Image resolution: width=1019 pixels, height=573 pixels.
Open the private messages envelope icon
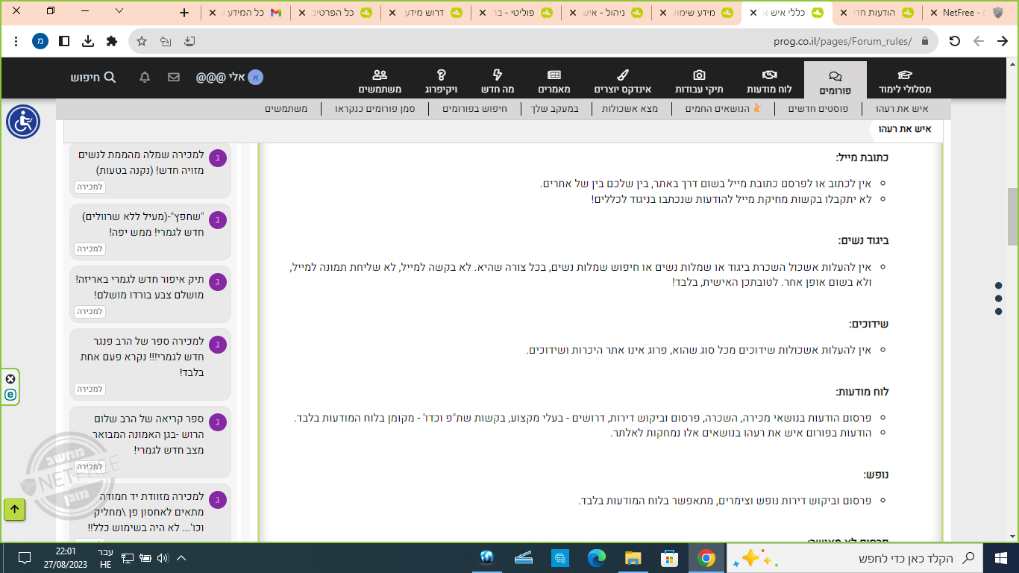coord(173,77)
